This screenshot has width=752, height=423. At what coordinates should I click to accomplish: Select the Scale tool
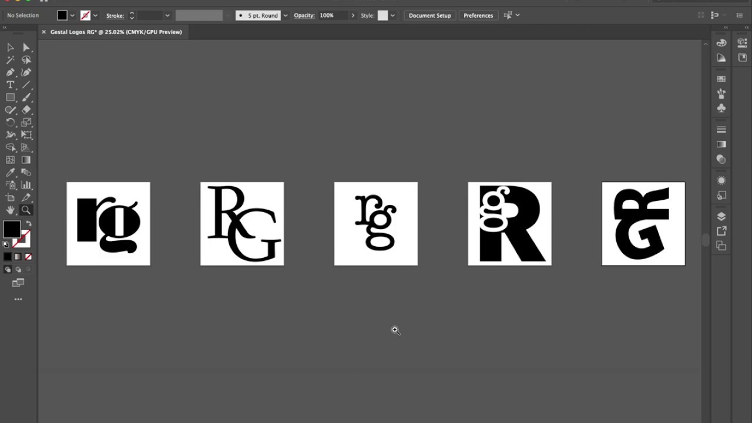26,122
